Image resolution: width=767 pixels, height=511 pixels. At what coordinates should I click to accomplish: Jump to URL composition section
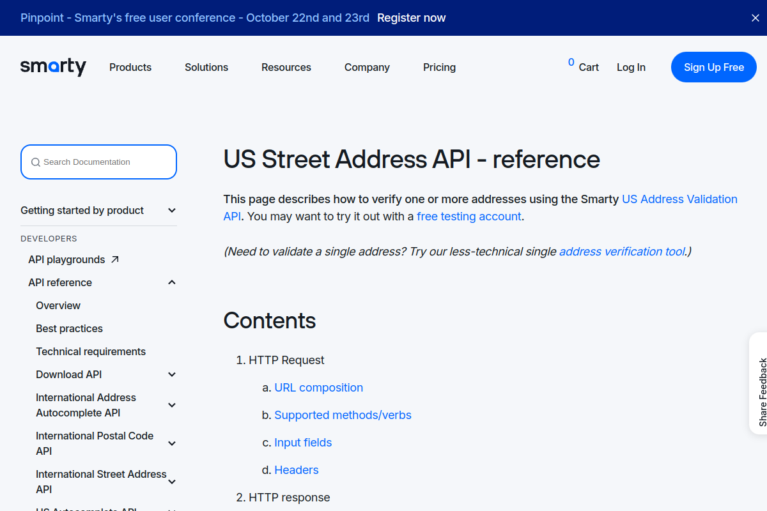tap(318, 388)
